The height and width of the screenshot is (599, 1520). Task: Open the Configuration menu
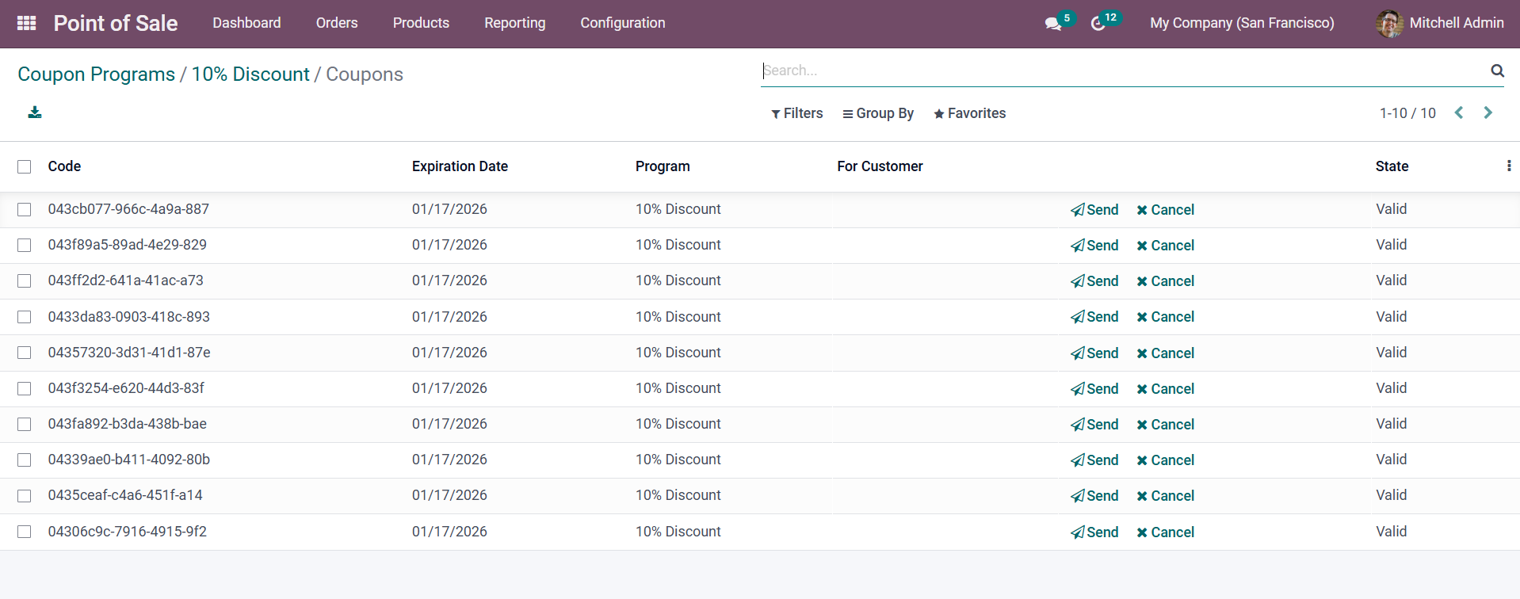[x=622, y=23]
